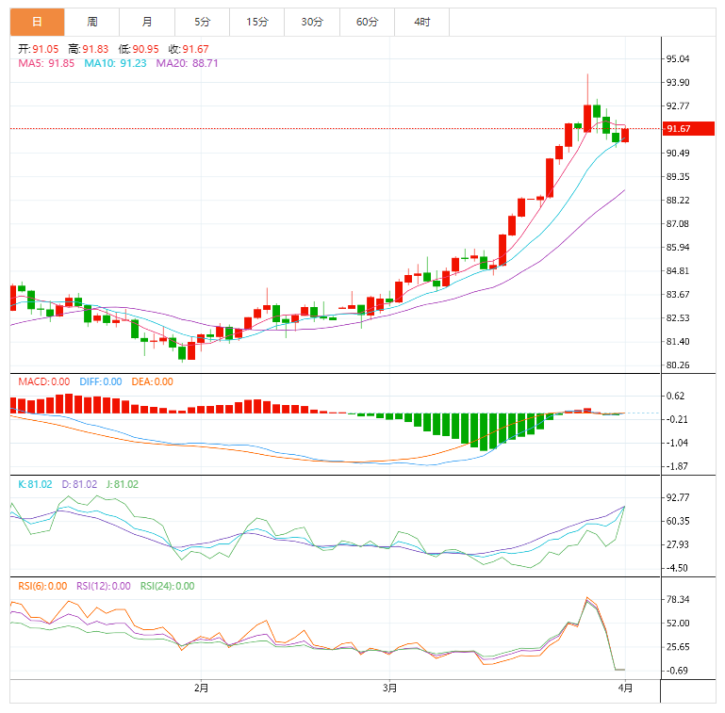Switch to the 月 monthly tab
725x713 pixels.
[147, 22]
